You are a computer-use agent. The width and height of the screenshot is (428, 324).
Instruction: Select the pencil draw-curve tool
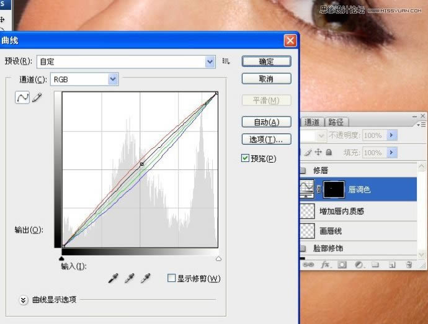[37, 98]
